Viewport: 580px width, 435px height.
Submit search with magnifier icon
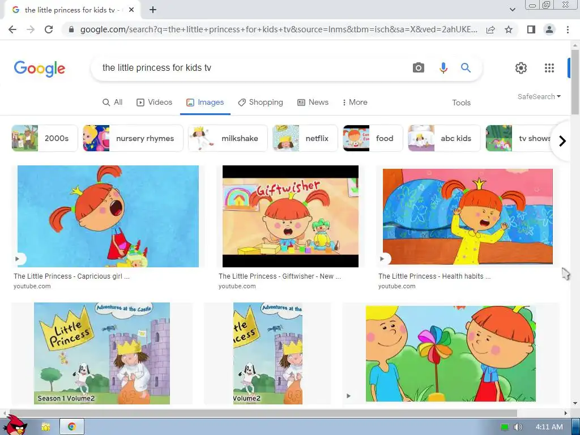(x=466, y=68)
